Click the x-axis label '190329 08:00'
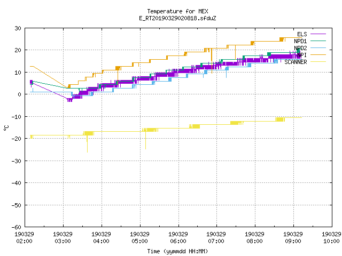 (254, 238)
